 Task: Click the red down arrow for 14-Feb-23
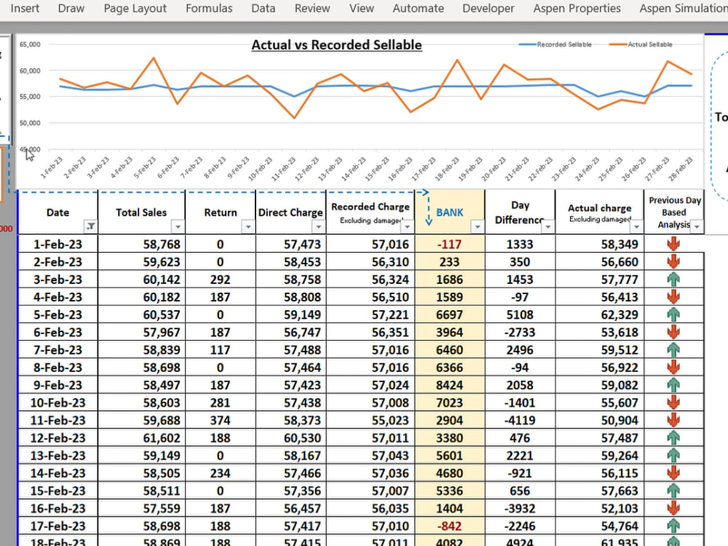point(673,473)
